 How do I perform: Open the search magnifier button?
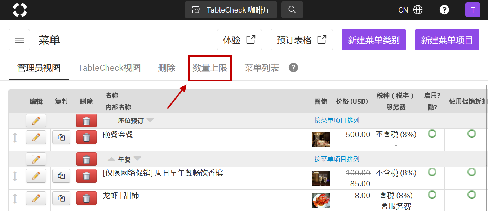(x=292, y=10)
